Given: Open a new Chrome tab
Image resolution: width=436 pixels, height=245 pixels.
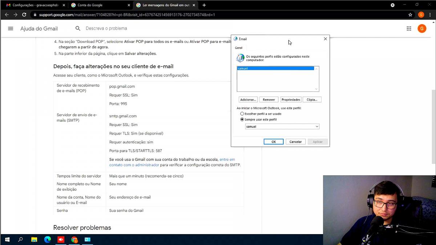Looking at the screenshot, I should pos(204,5).
